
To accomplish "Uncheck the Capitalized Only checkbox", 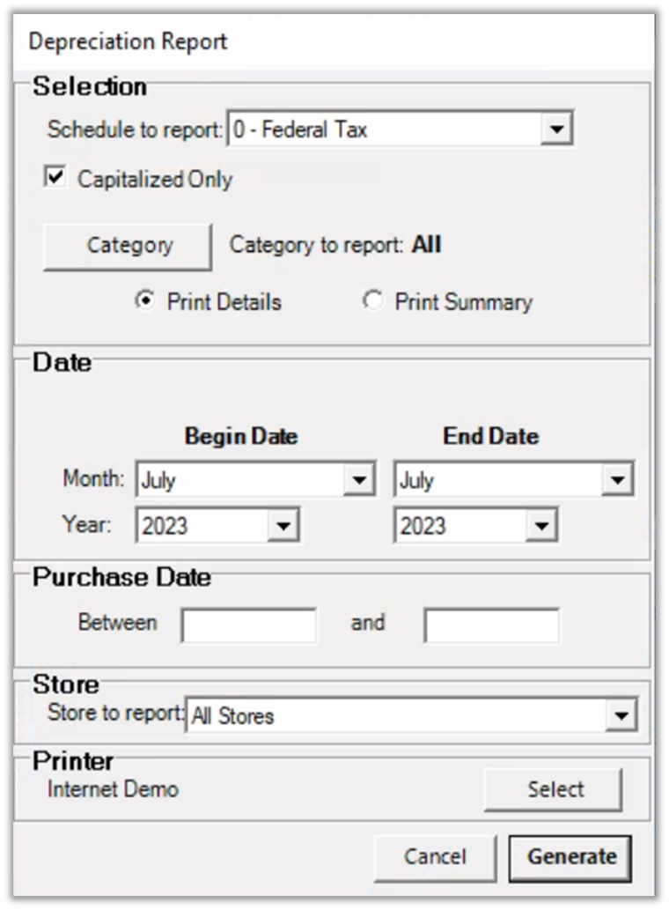I will tap(55, 179).
